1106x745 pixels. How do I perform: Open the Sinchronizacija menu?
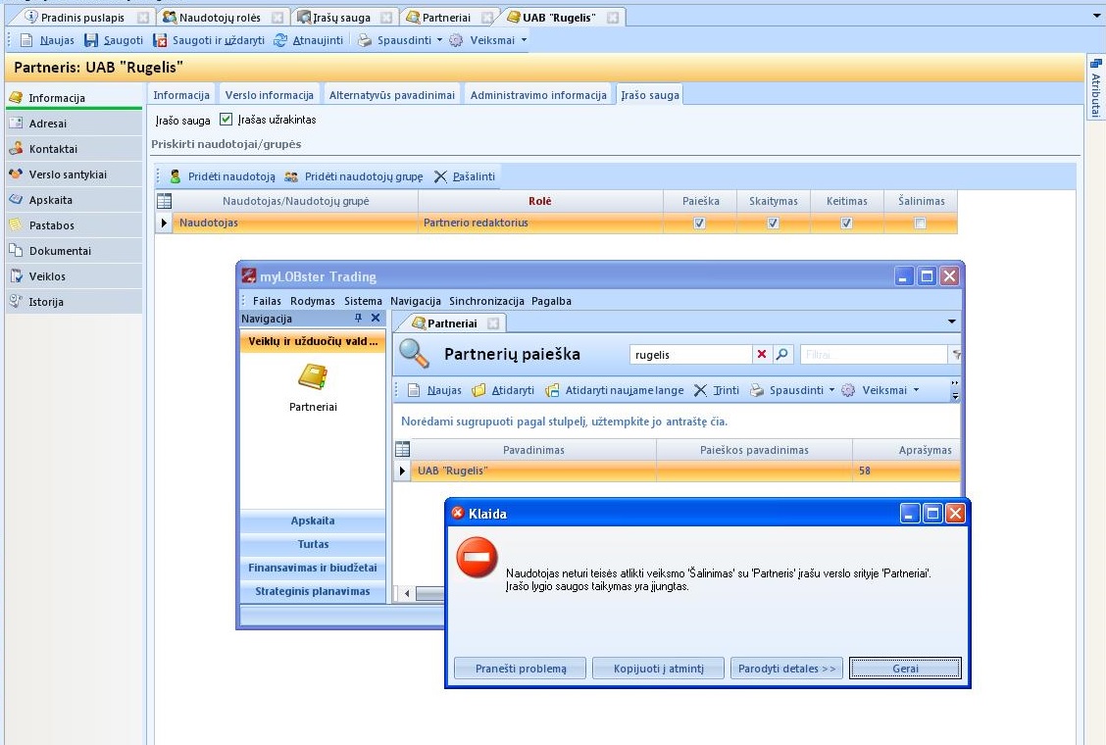click(486, 301)
